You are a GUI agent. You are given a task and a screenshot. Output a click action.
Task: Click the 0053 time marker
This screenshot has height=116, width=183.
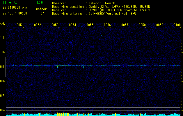point(55,25)
